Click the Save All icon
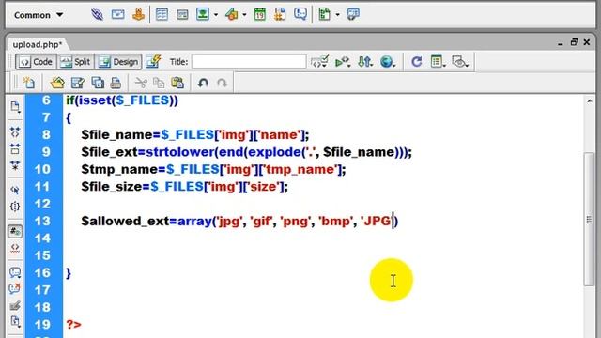The width and height of the screenshot is (601, 338). tap(98, 83)
